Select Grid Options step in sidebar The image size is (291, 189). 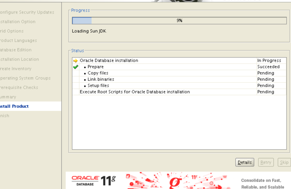12,31
